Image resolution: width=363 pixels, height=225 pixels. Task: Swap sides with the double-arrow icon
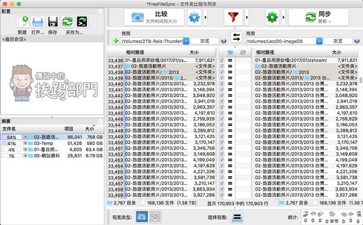[236, 37]
